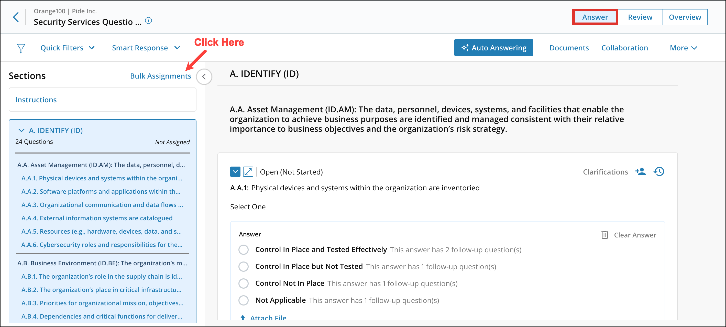Image resolution: width=726 pixels, height=327 pixels.
Task: Click Clear Answer text
Action: tap(635, 235)
